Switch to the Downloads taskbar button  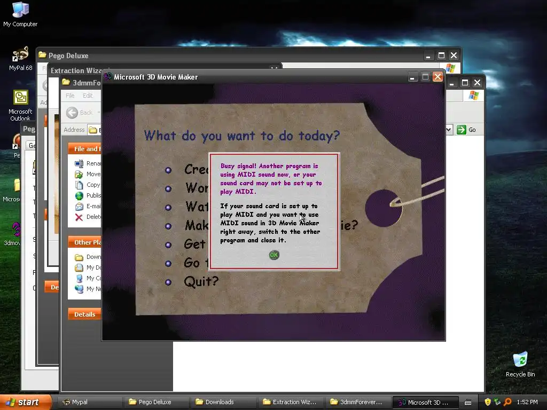coord(223,402)
